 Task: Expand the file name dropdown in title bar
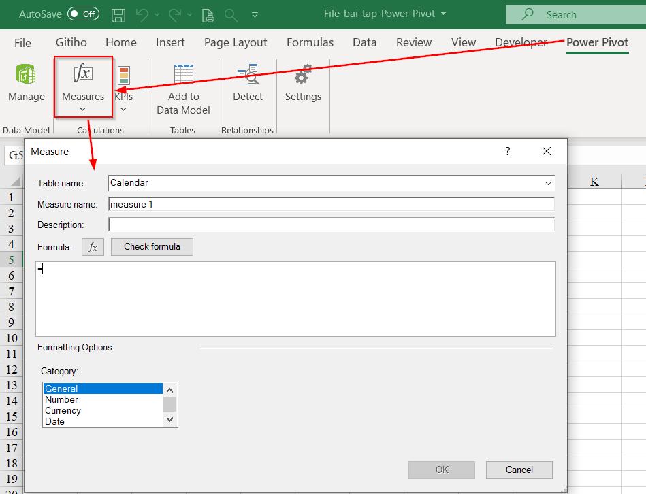(x=444, y=14)
